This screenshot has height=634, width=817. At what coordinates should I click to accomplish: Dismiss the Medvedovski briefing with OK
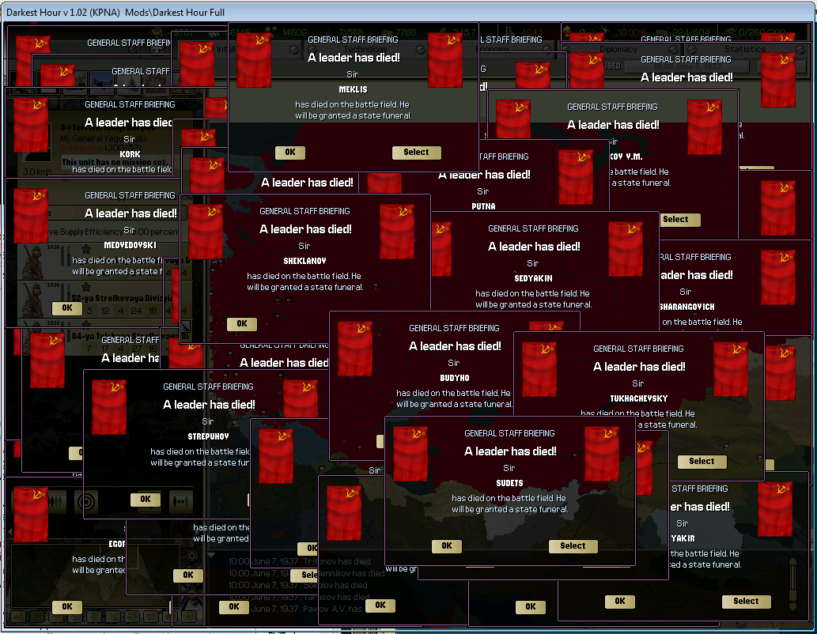(67, 308)
